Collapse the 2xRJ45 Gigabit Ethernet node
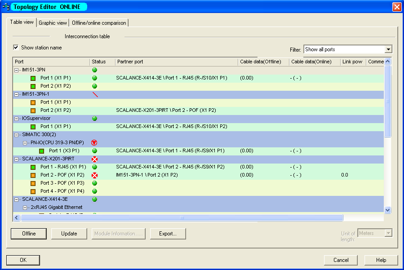This screenshot has height=270, width=404. (25, 208)
